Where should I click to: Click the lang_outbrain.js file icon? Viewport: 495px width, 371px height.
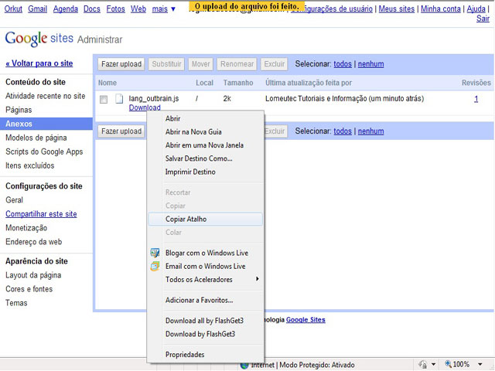(x=119, y=99)
